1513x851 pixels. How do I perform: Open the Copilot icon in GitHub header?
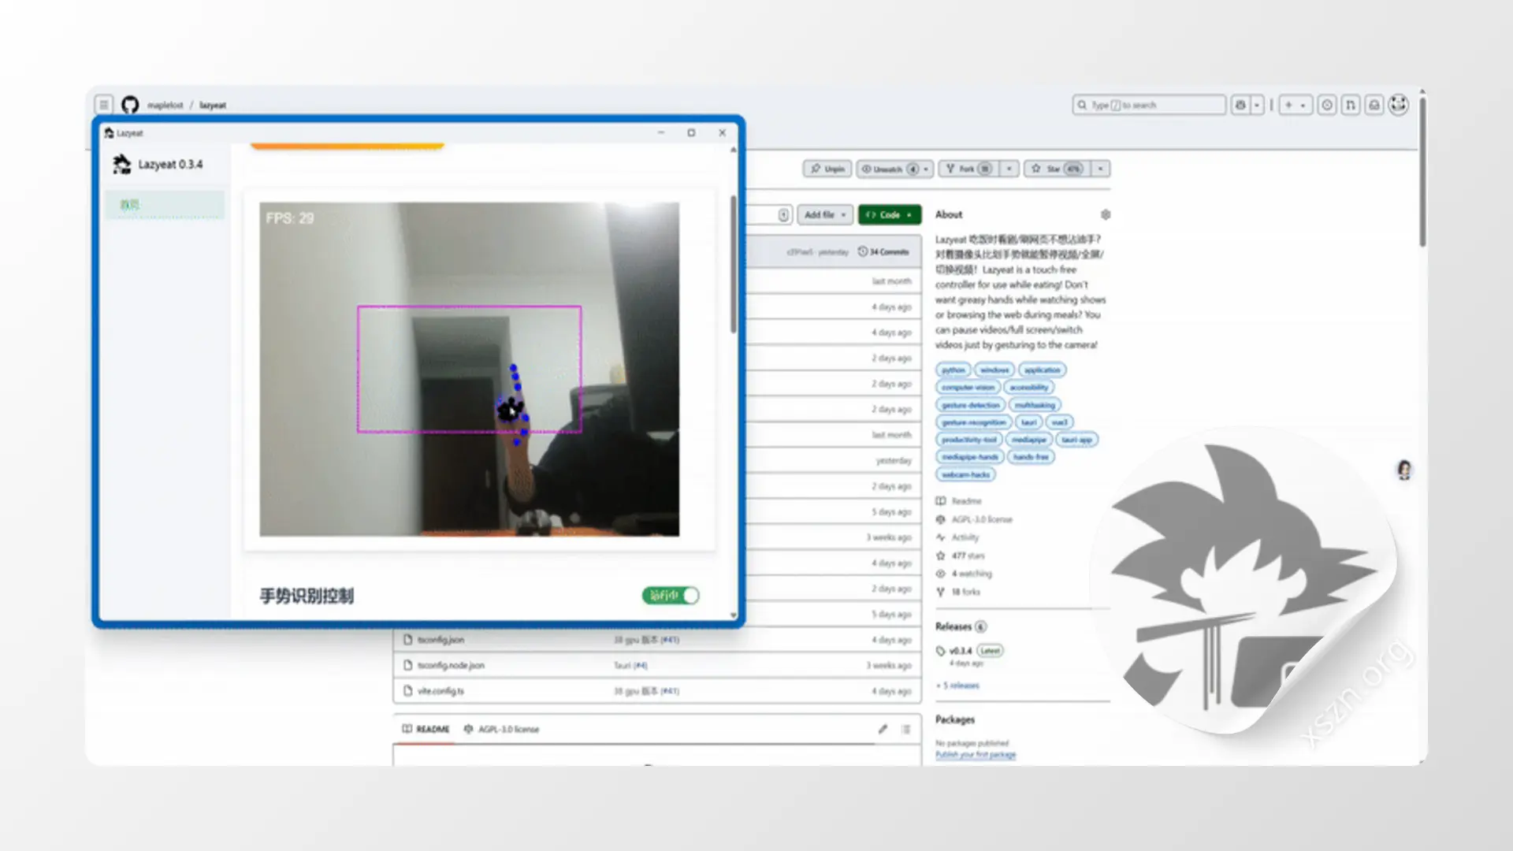pos(1240,105)
